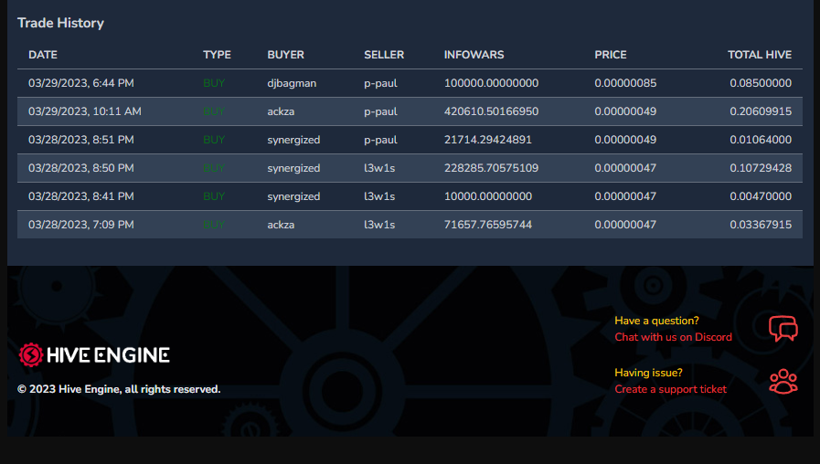820x464 pixels.
Task: Click the support ticket people icon
Action: click(x=783, y=382)
